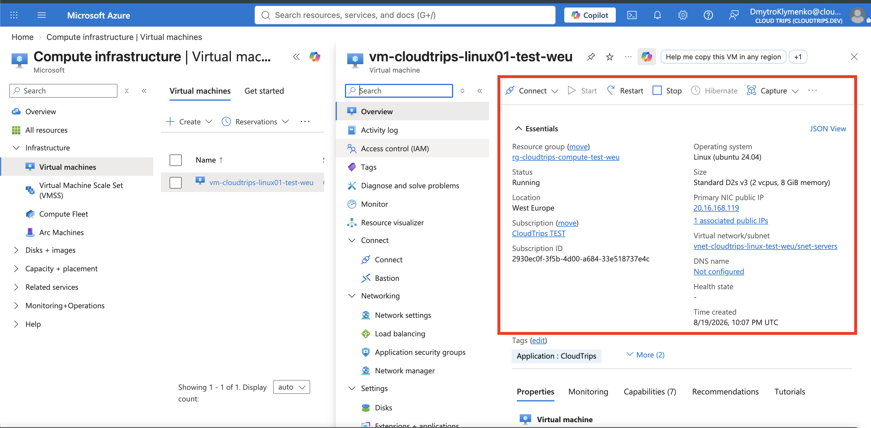Open Copilot icon in the VM blade header

coord(646,57)
